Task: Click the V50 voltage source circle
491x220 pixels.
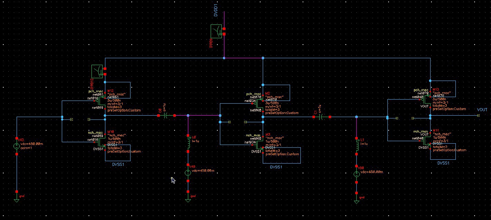Action: click(x=357, y=174)
